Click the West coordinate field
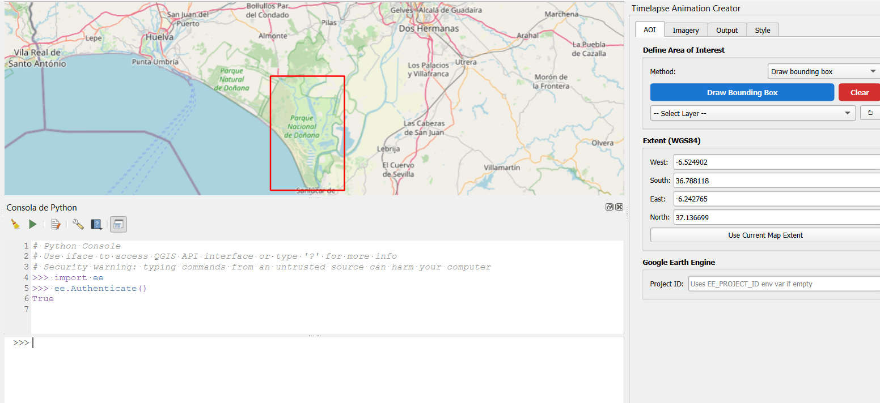880x403 pixels. [776, 162]
